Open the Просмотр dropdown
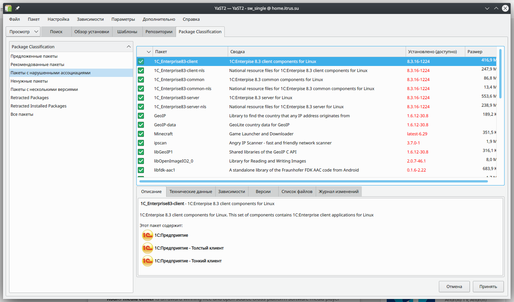514x302 pixels. pyautogui.click(x=23, y=32)
